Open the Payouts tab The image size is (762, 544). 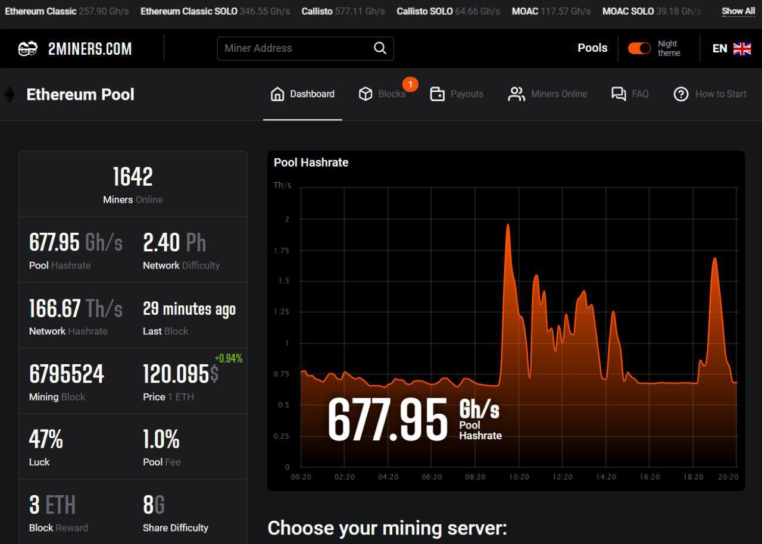457,94
